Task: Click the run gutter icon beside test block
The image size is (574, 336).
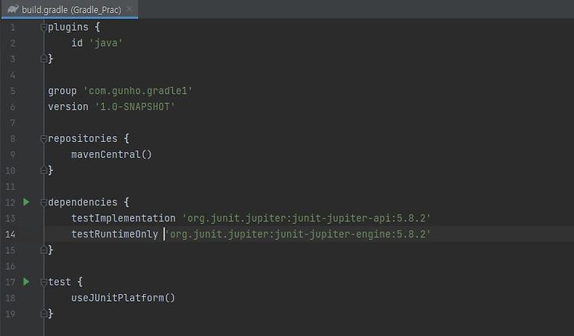Action: coord(26,282)
